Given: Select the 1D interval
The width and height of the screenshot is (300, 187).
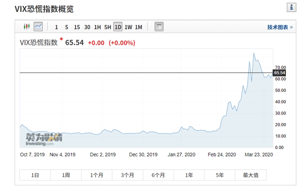Looking at the screenshot, I should [x=118, y=27].
